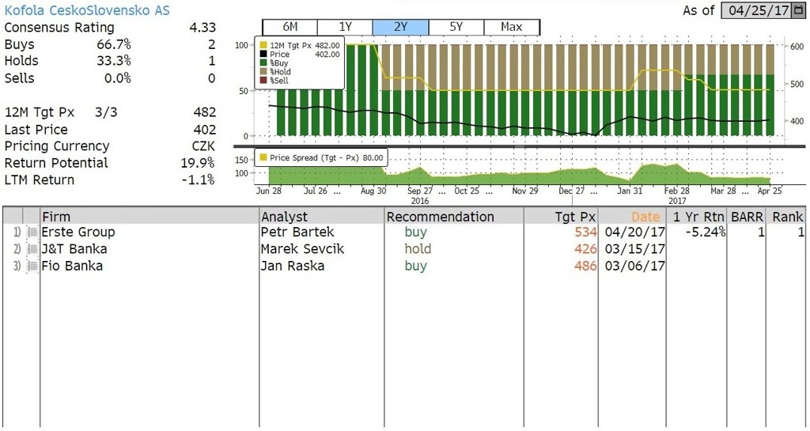Image resolution: width=810 pixels, height=431 pixels.
Task: Open details icon for Fio Banka row
Action: [32, 267]
